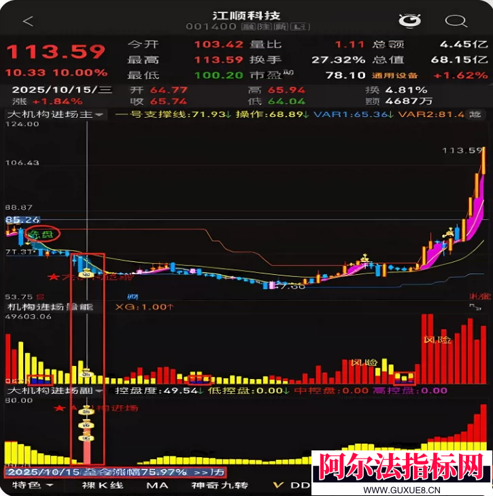Tap the 控盘度:49.54 value
Viewport: 493px width, 496px height.
[159, 391]
